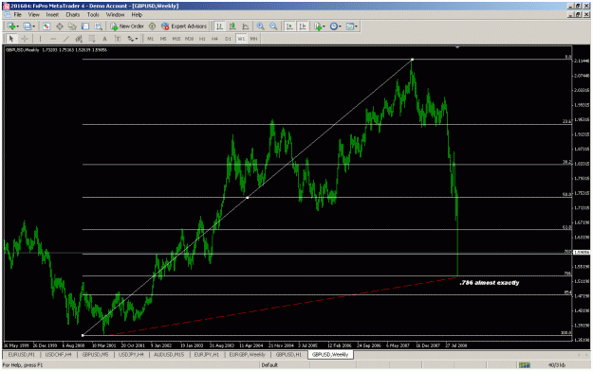The image size is (593, 371).
Task: Open the Navigator folder-star icon
Action: pos(72,26)
